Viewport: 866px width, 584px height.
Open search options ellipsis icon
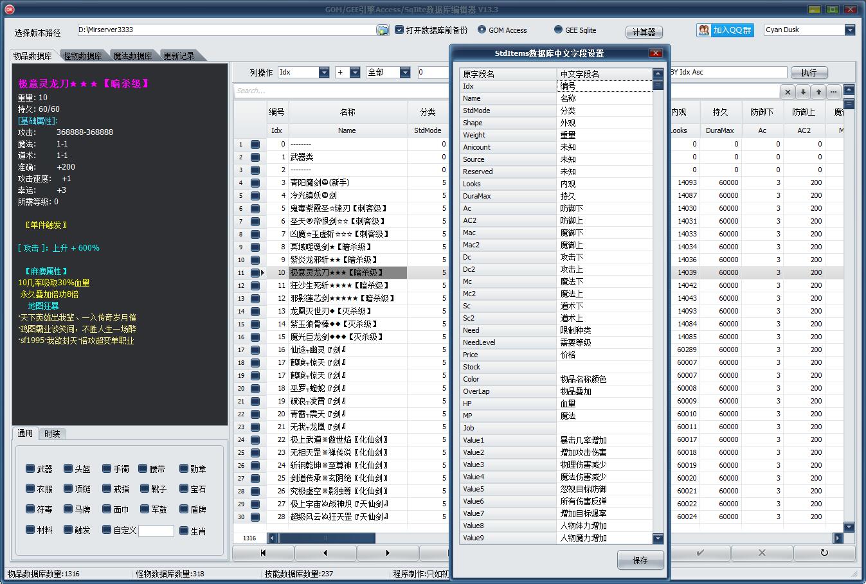click(x=834, y=92)
